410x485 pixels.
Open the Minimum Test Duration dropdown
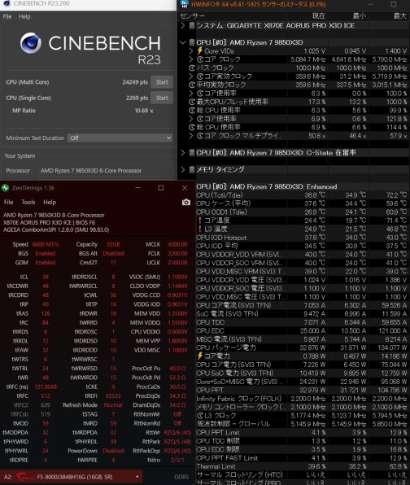point(120,138)
